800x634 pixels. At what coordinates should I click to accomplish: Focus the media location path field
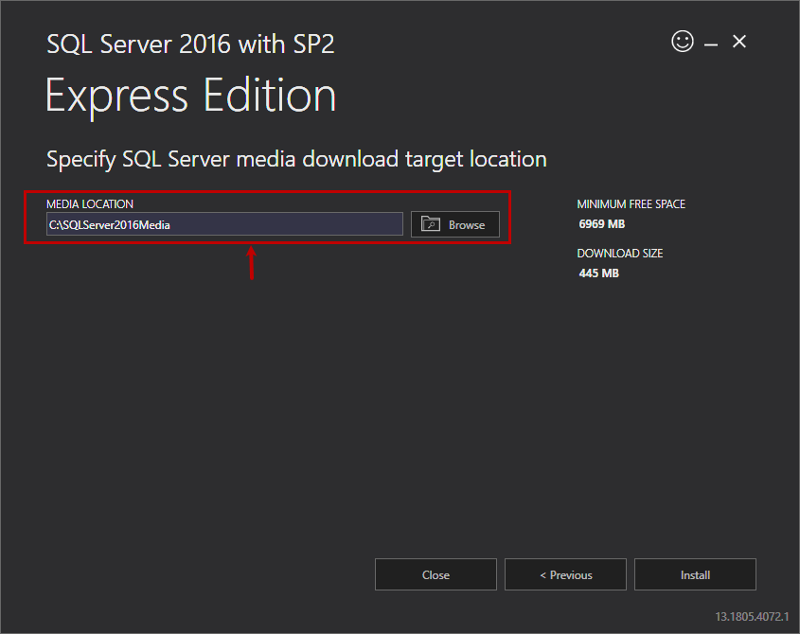point(284,224)
